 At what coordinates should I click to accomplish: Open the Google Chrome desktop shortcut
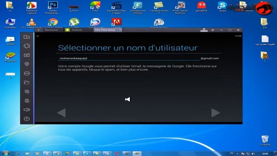pyautogui.click(x=53, y=23)
